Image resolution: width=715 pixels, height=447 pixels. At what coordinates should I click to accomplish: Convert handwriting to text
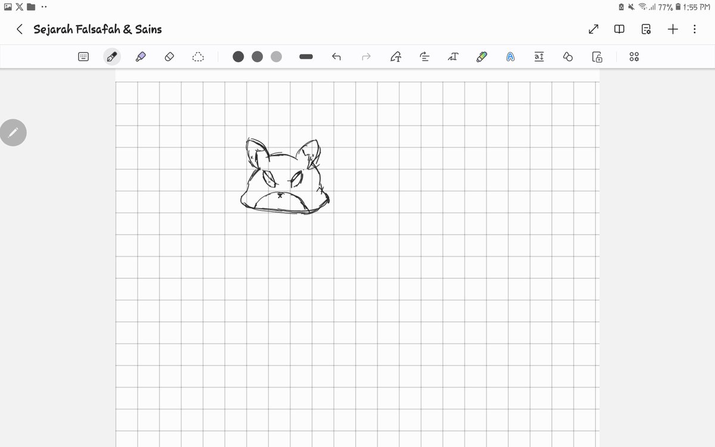click(x=396, y=56)
